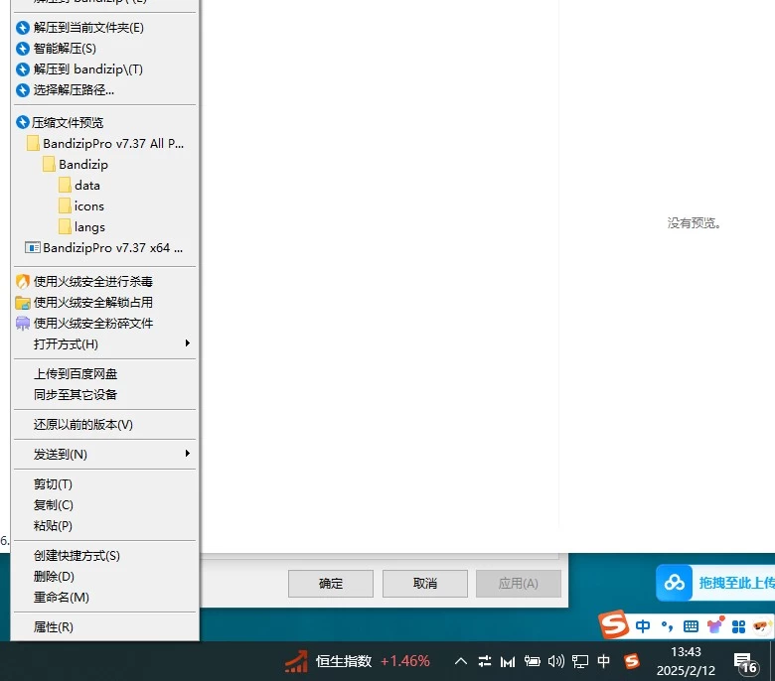Screen dimensions: 775x681
Task: Click the battery power tray icon
Action: (533, 661)
